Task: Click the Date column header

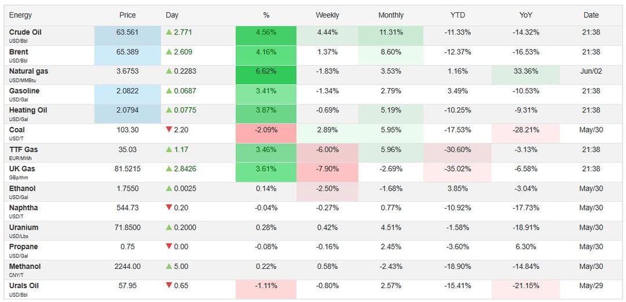Action: (591, 15)
